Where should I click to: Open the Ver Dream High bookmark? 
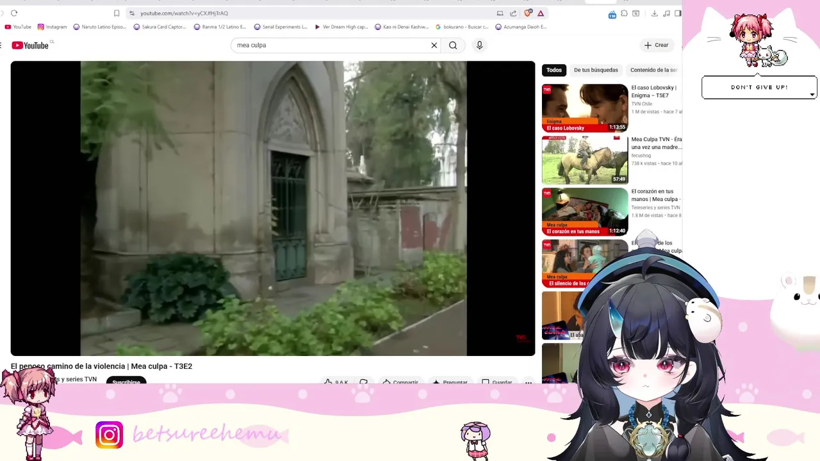pos(341,27)
